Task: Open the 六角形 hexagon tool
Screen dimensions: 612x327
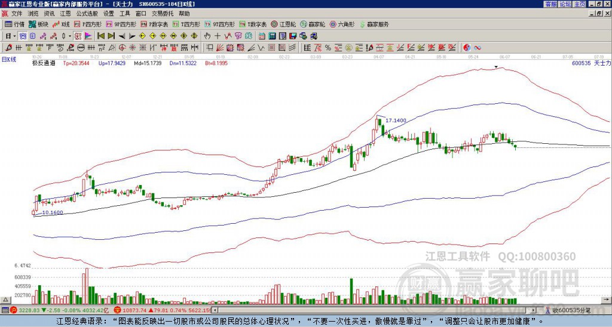Action: coord(342,24)
